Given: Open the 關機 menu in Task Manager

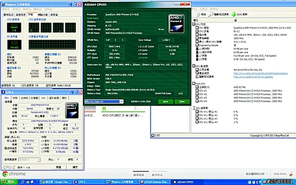Looking at the screenshot, I should click(x=37, y=9).
